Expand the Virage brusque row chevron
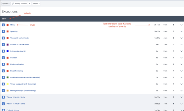The width and height of the screenshot is (184, 111). (182, 84)
